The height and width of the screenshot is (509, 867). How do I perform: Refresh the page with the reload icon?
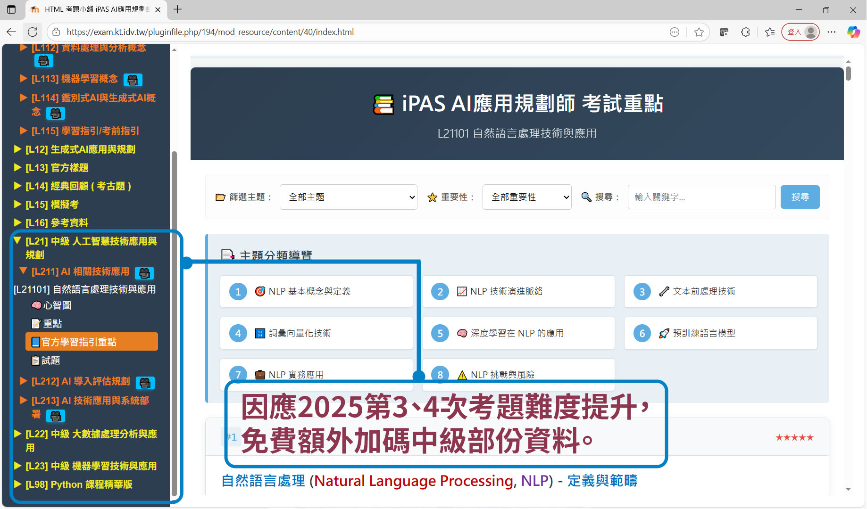point(33,32)
